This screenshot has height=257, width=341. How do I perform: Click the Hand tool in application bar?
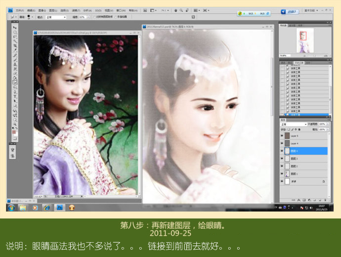175,10
